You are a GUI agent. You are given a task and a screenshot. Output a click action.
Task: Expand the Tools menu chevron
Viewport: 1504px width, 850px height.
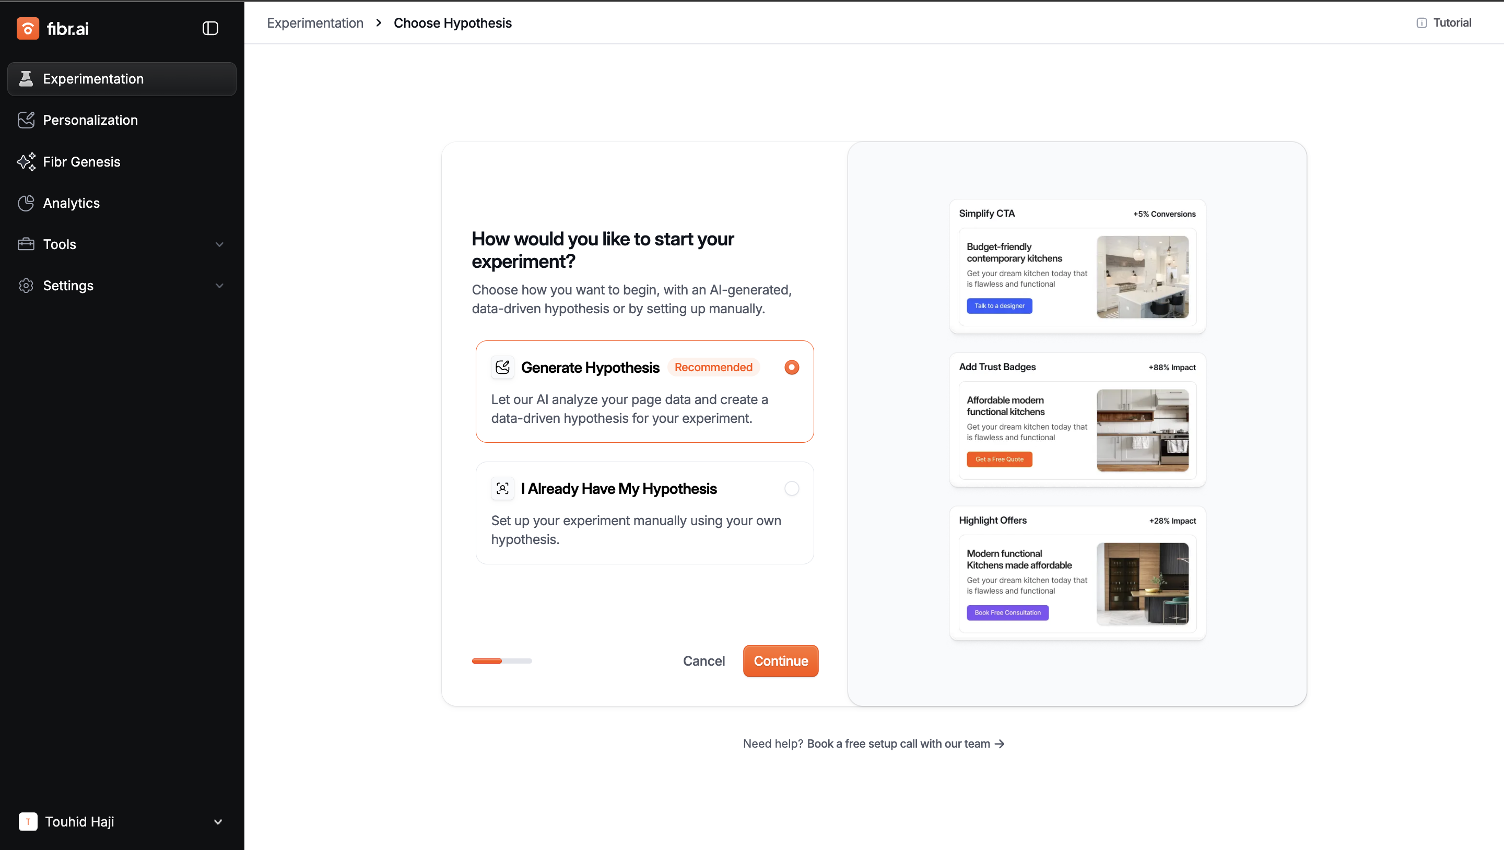[x=219, y=244]
